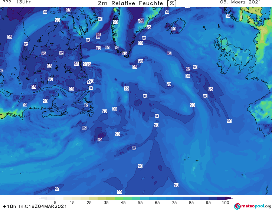The height and width of the screenshot is (210, 272).
Task: Click the color bar value 55
Action: (140, 203)
